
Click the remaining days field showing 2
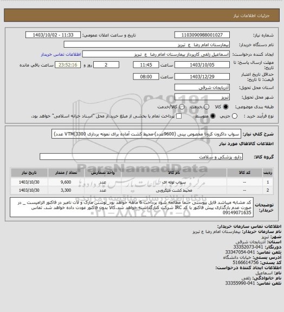point(106,65)
